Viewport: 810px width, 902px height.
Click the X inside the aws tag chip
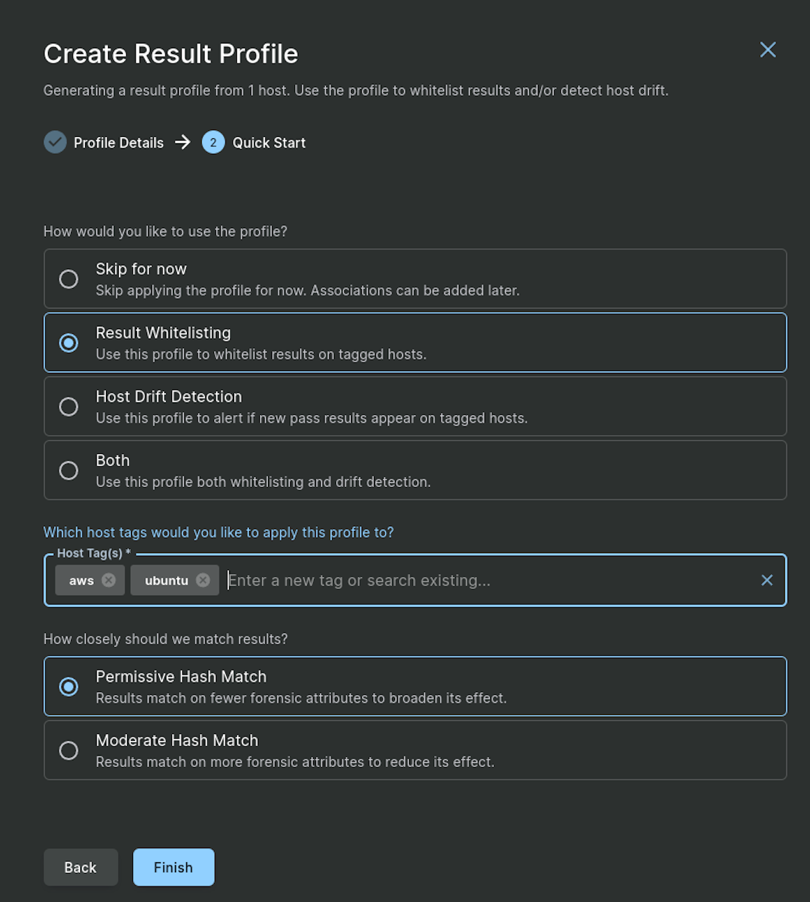[x=109, y=580]
